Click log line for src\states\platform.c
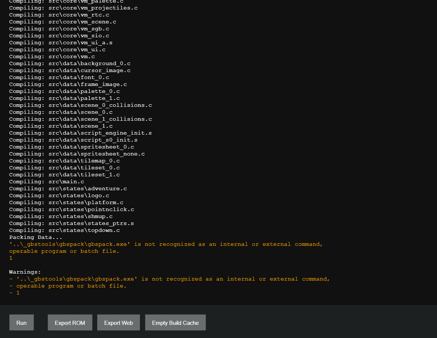Screen dimensions: 437x338 (66, 203)
